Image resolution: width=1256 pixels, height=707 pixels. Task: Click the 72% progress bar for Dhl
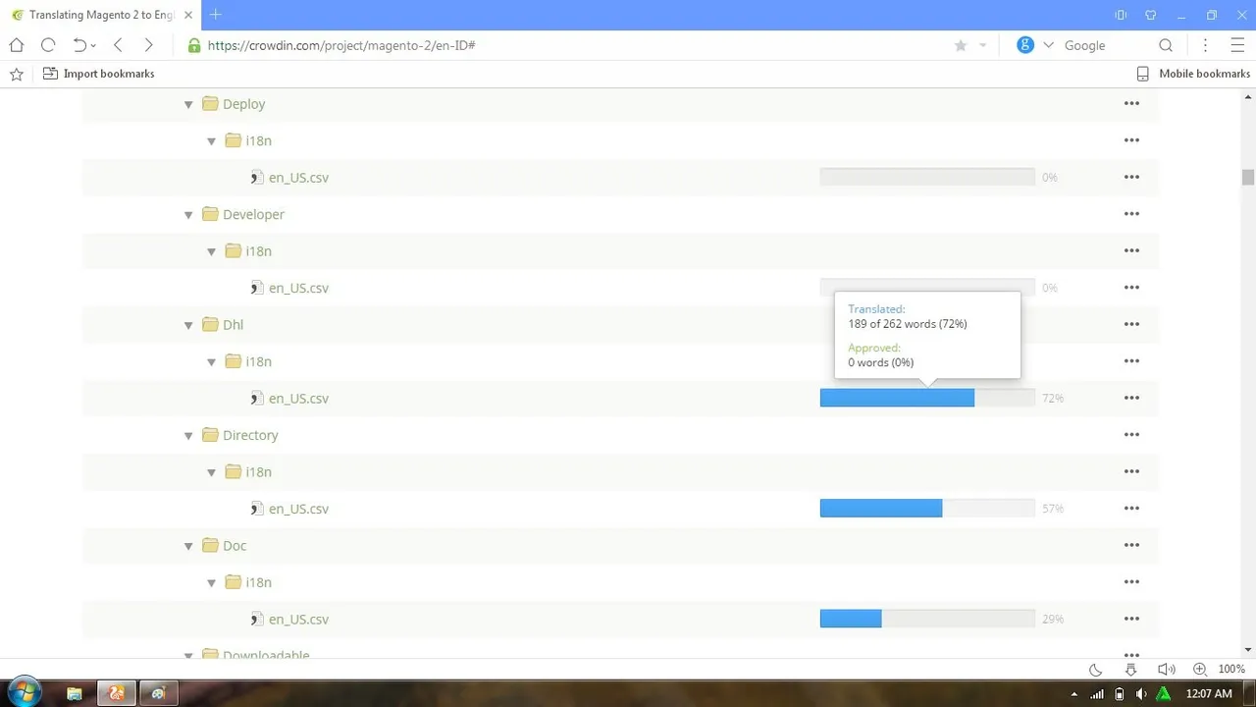[x=927, y=398]
